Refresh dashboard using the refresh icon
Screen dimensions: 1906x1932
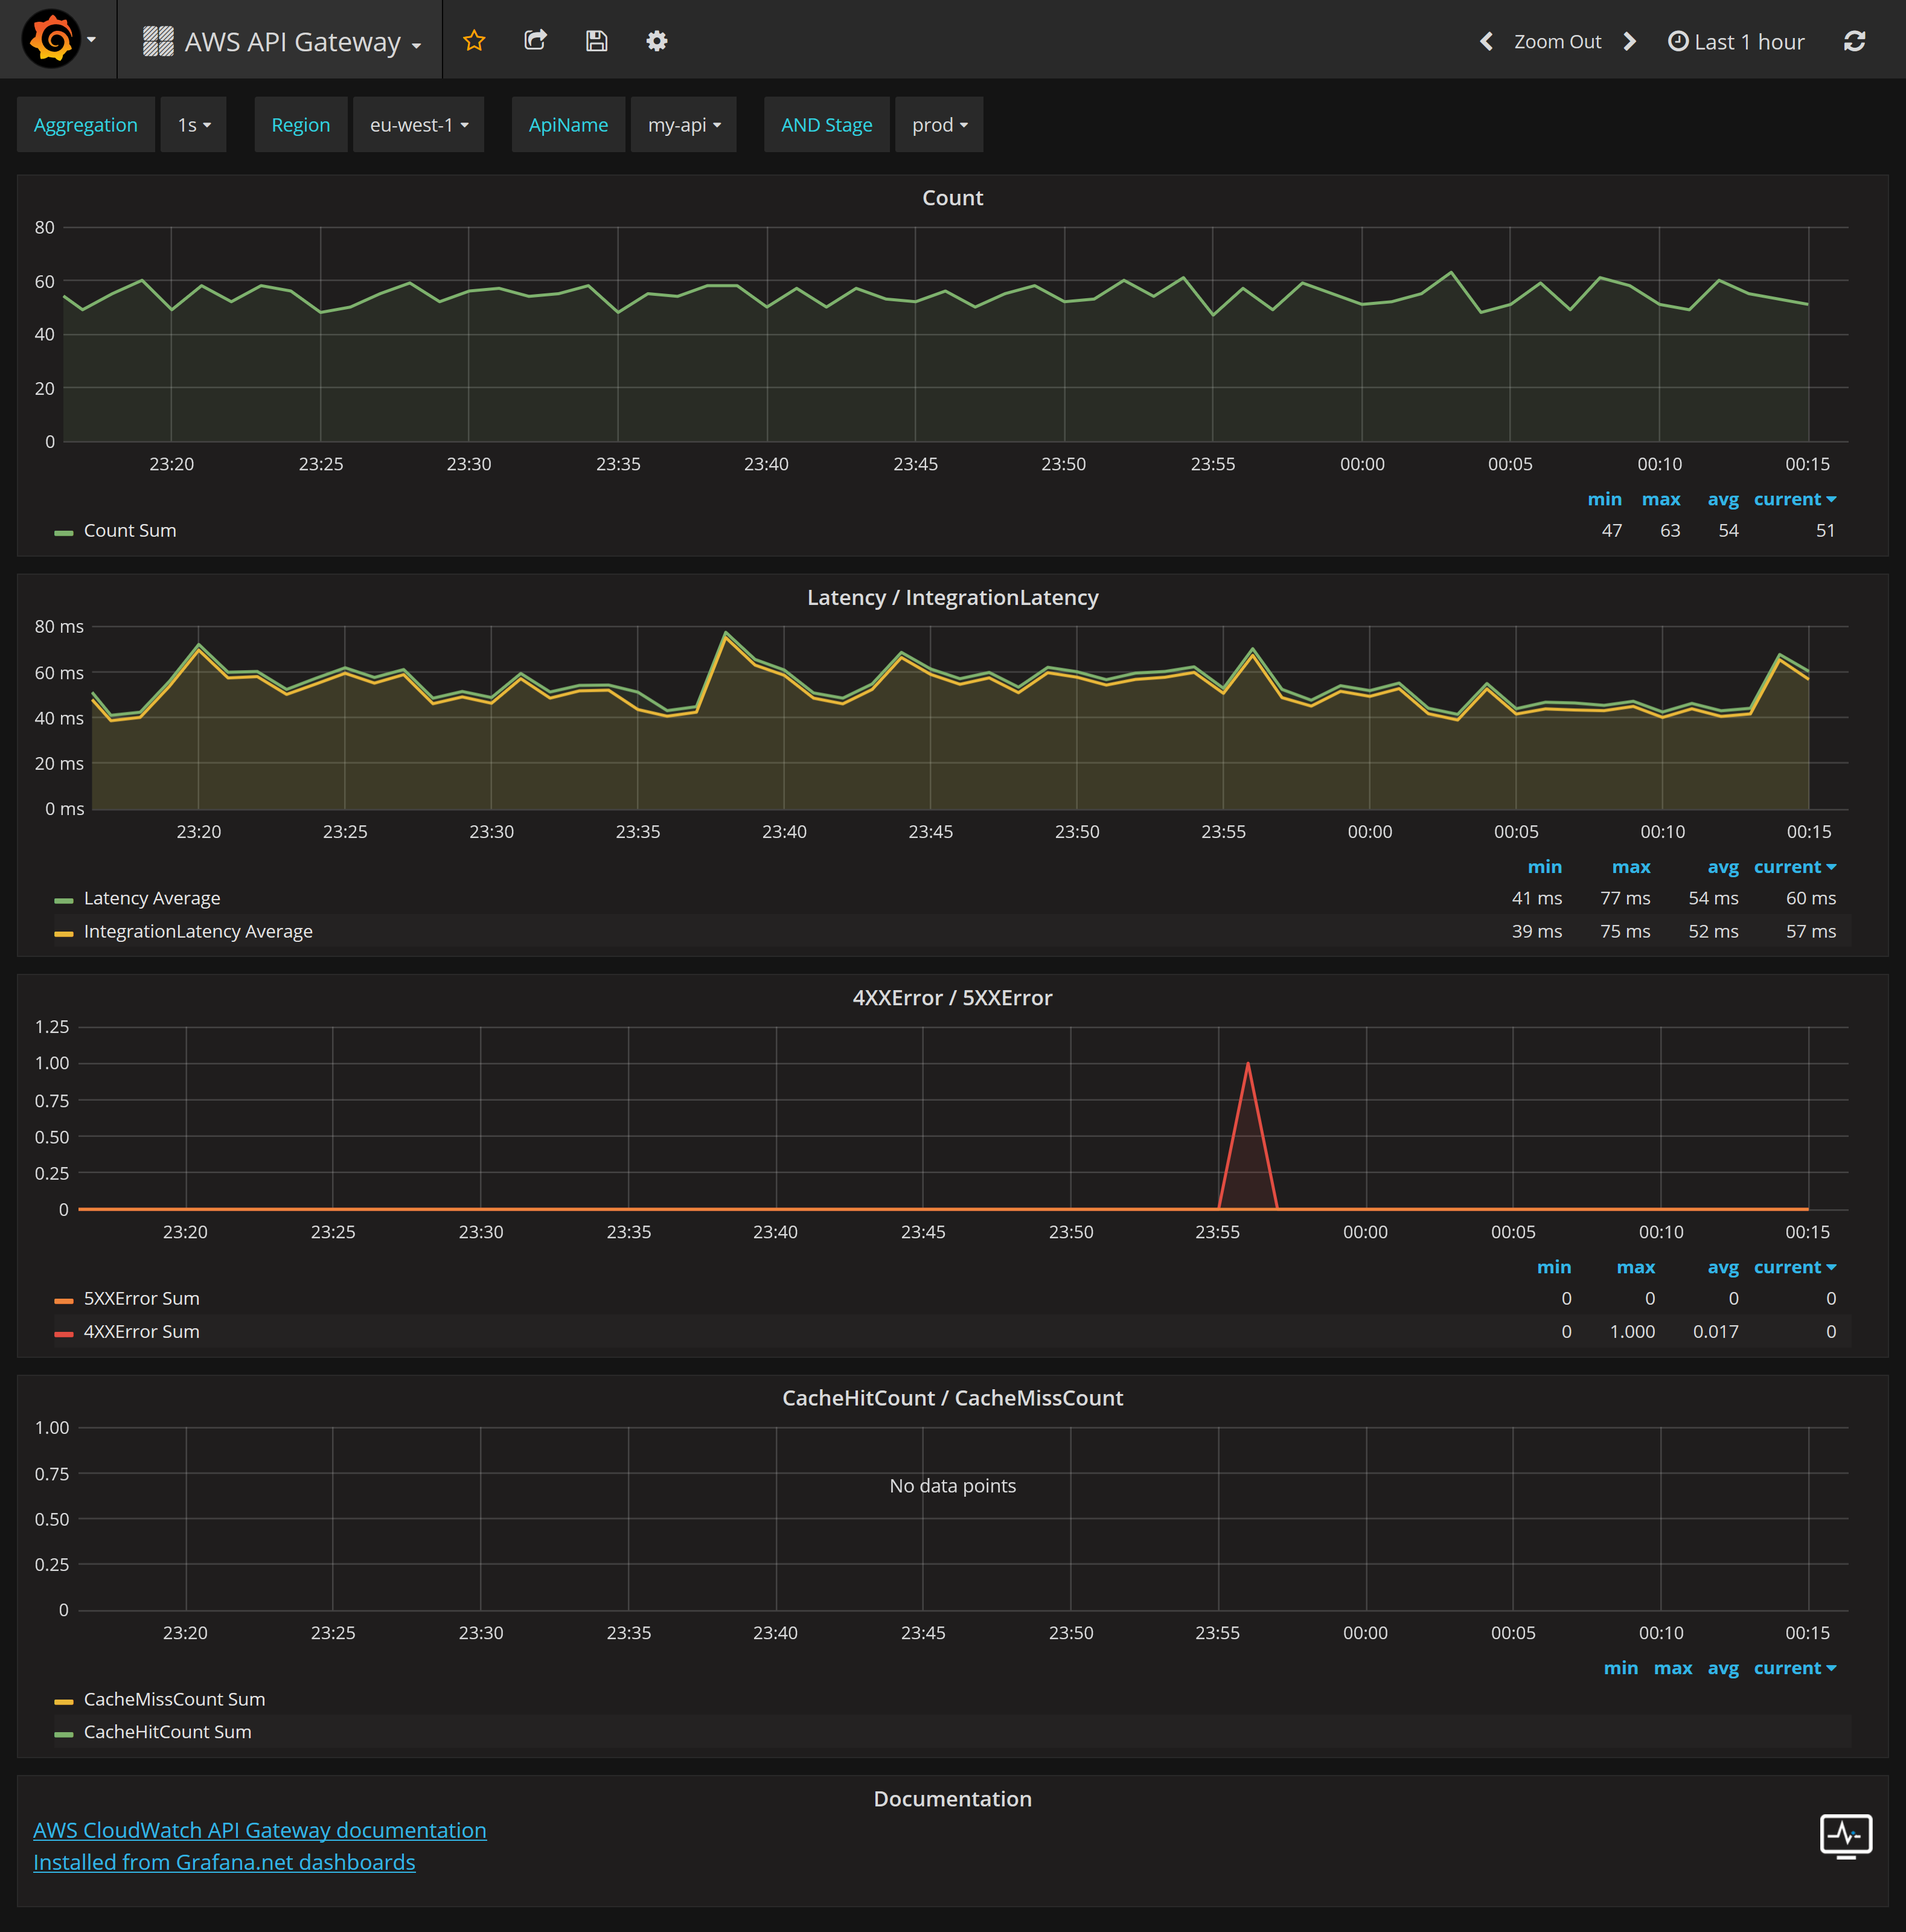(1854, 41)
